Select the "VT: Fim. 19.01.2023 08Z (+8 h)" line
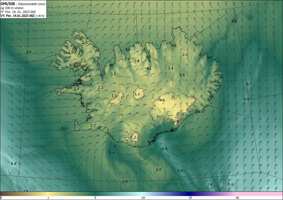The height and width of the screenshot is (200, 283). [22, 16]
